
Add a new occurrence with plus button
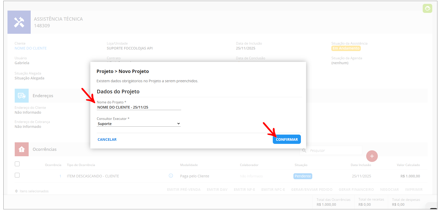pos(372,156)
